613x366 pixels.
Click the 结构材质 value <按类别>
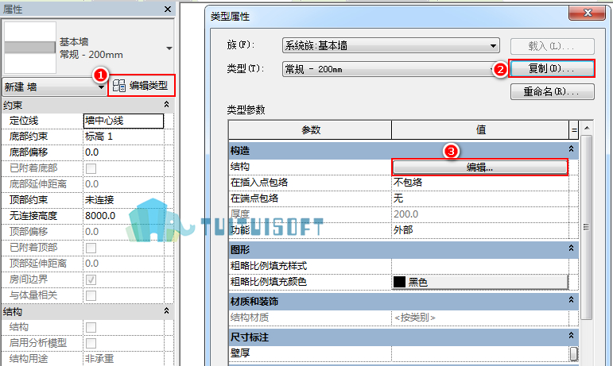point(479,318)
